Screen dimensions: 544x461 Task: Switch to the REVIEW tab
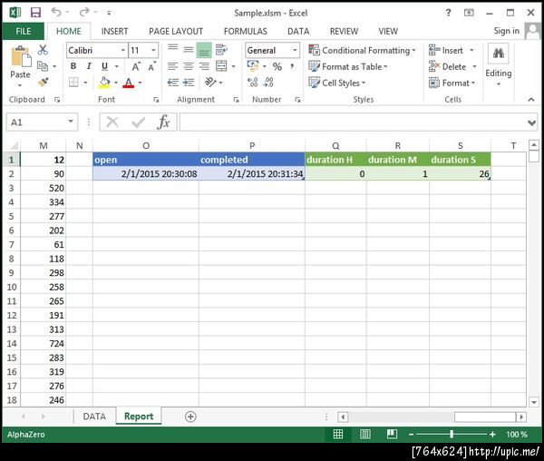(344, 31)
